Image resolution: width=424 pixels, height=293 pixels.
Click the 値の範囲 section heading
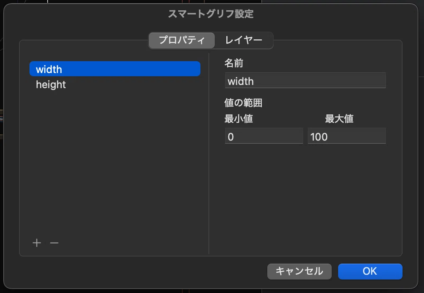[243, 103]
